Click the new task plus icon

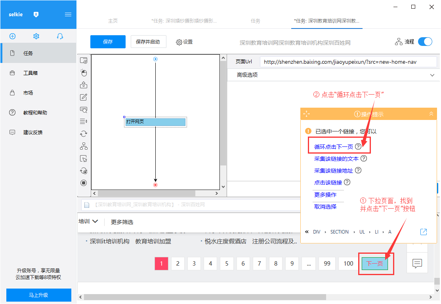pyautogui.click(x=12, y=36)
